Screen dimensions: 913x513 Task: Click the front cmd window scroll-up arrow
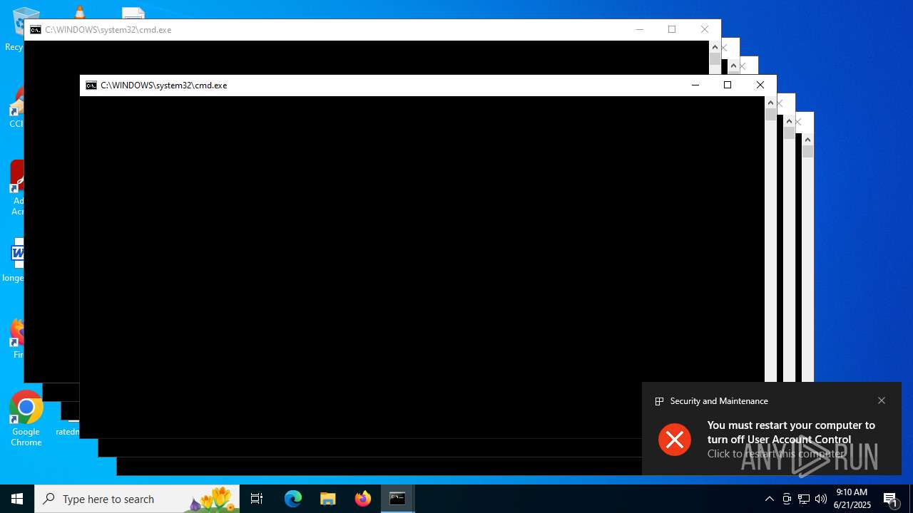770,103
